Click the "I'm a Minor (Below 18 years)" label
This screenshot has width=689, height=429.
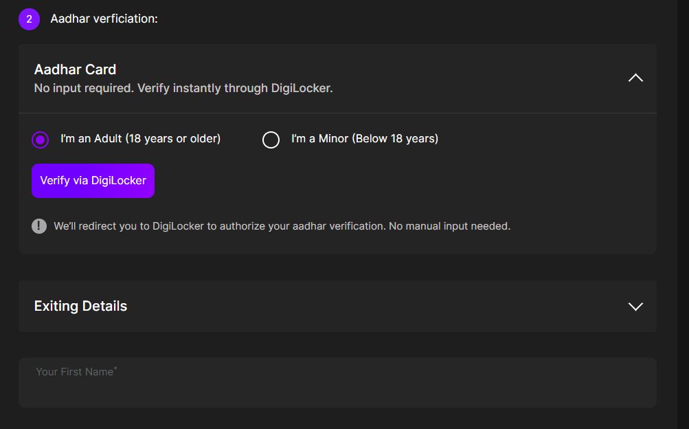(364, 139)
